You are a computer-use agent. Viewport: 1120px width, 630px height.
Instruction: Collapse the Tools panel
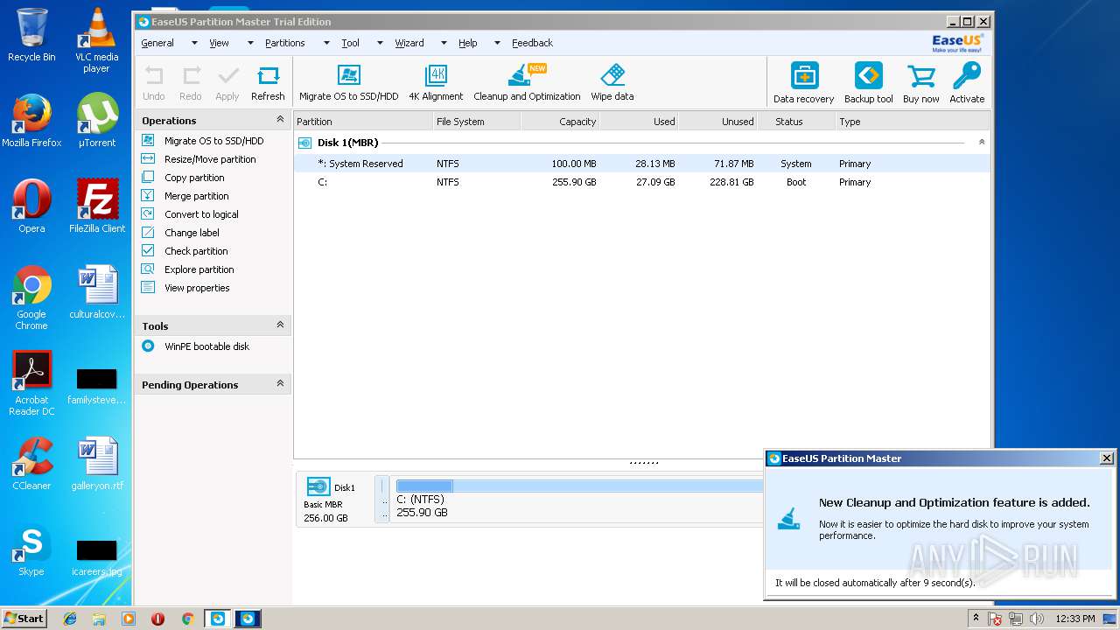[280, 325]
